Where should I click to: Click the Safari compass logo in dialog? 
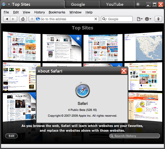[x=83, y=90]
